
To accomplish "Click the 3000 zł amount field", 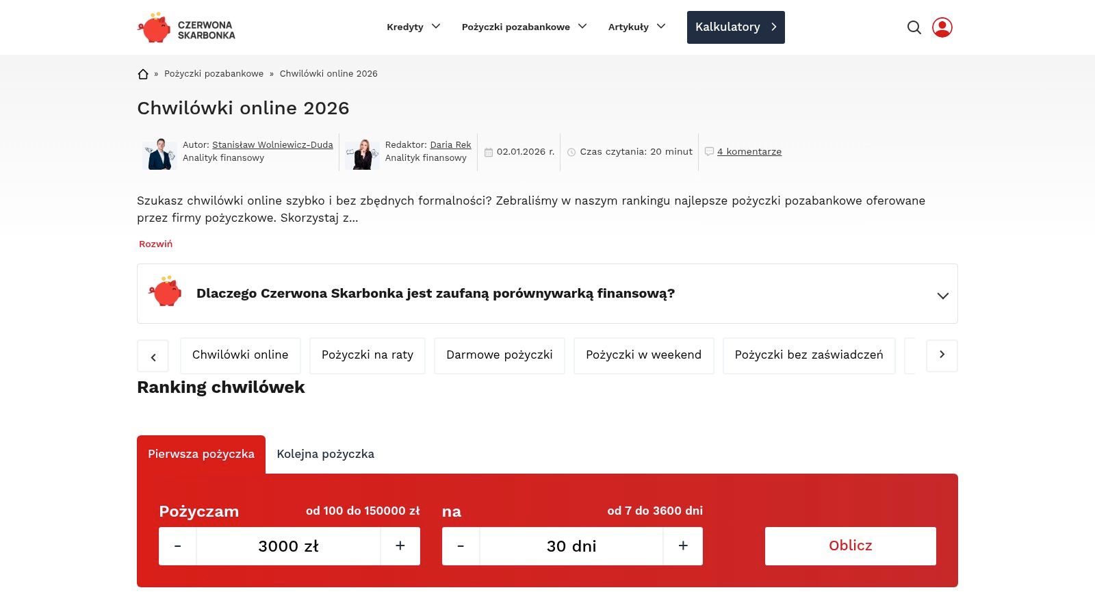I will (288, 546).
